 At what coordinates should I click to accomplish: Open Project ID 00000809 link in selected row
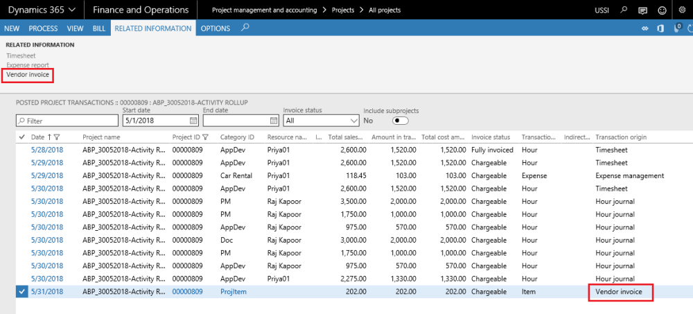point(187,293)
